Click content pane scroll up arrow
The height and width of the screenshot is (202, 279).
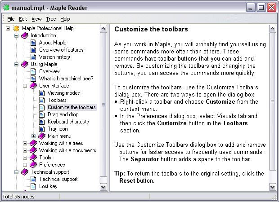click(x=273, y=29)
